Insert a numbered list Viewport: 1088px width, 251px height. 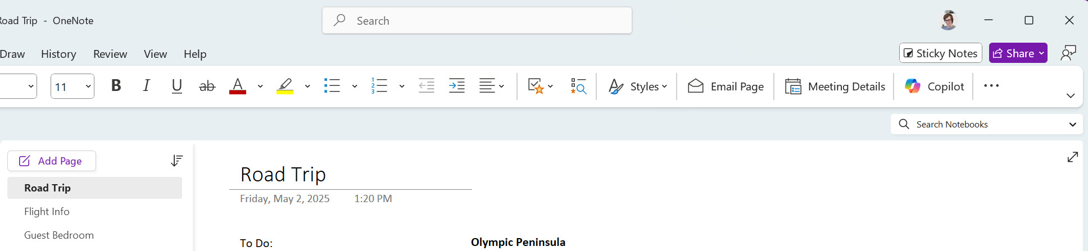coord(379,86)
